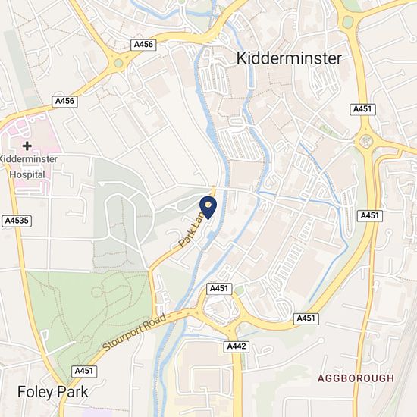
Task: Click the A456 shield near the hospital
Action: pos(64,102)
